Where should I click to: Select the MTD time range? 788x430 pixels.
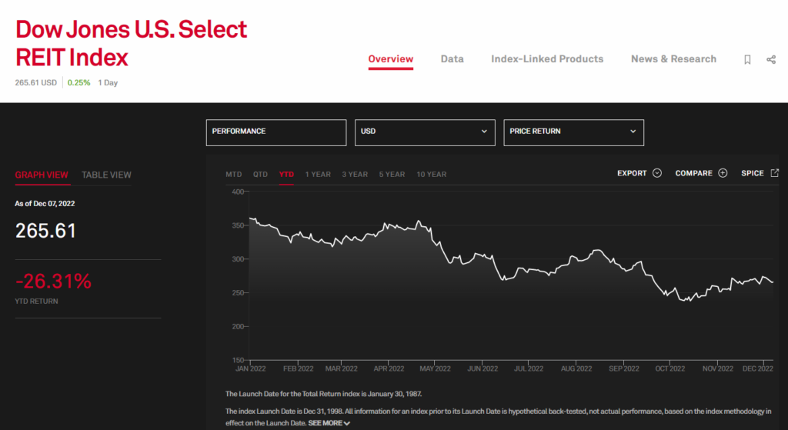click(x=233, y=175)
